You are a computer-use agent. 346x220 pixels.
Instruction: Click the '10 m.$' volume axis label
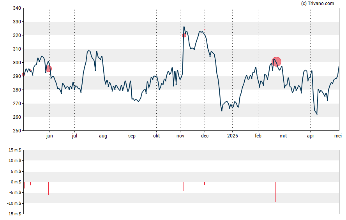click(15, 161)
